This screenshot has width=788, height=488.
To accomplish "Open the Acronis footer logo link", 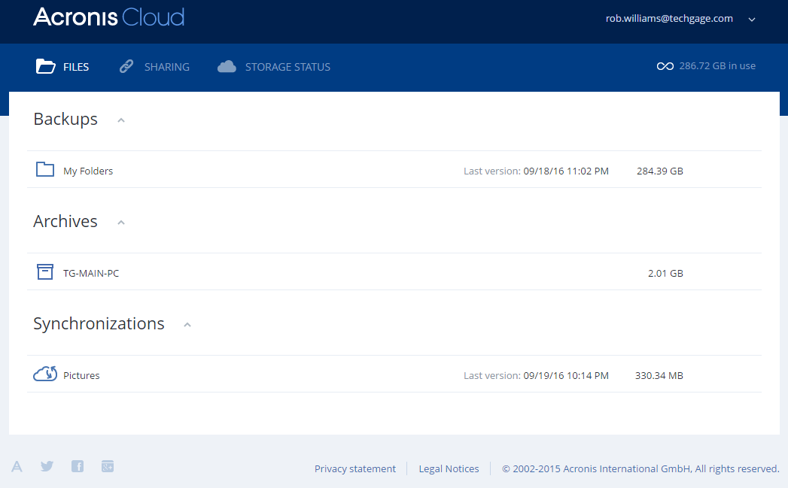I will [17, 466].
